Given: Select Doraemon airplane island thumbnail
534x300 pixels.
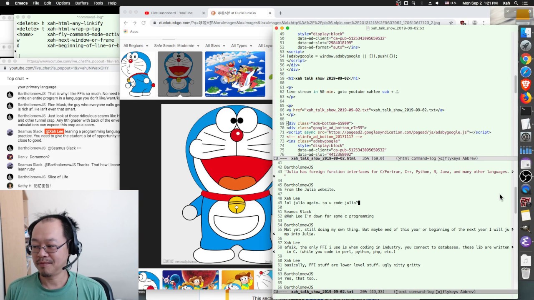Looking at the screenshot, I should (x=235, y=74).
